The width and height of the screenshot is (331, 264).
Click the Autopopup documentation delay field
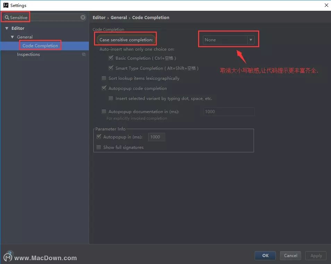(229, 111)
